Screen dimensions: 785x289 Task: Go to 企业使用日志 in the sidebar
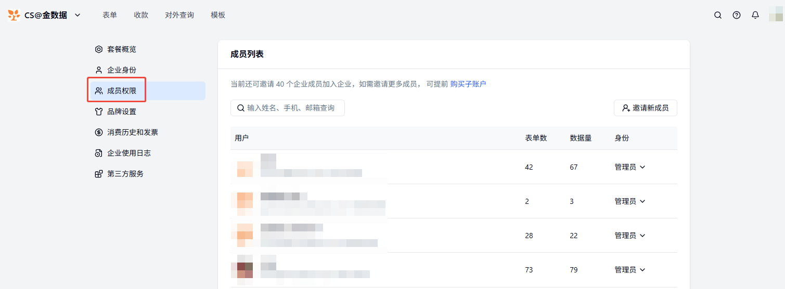tap(128, 153)
